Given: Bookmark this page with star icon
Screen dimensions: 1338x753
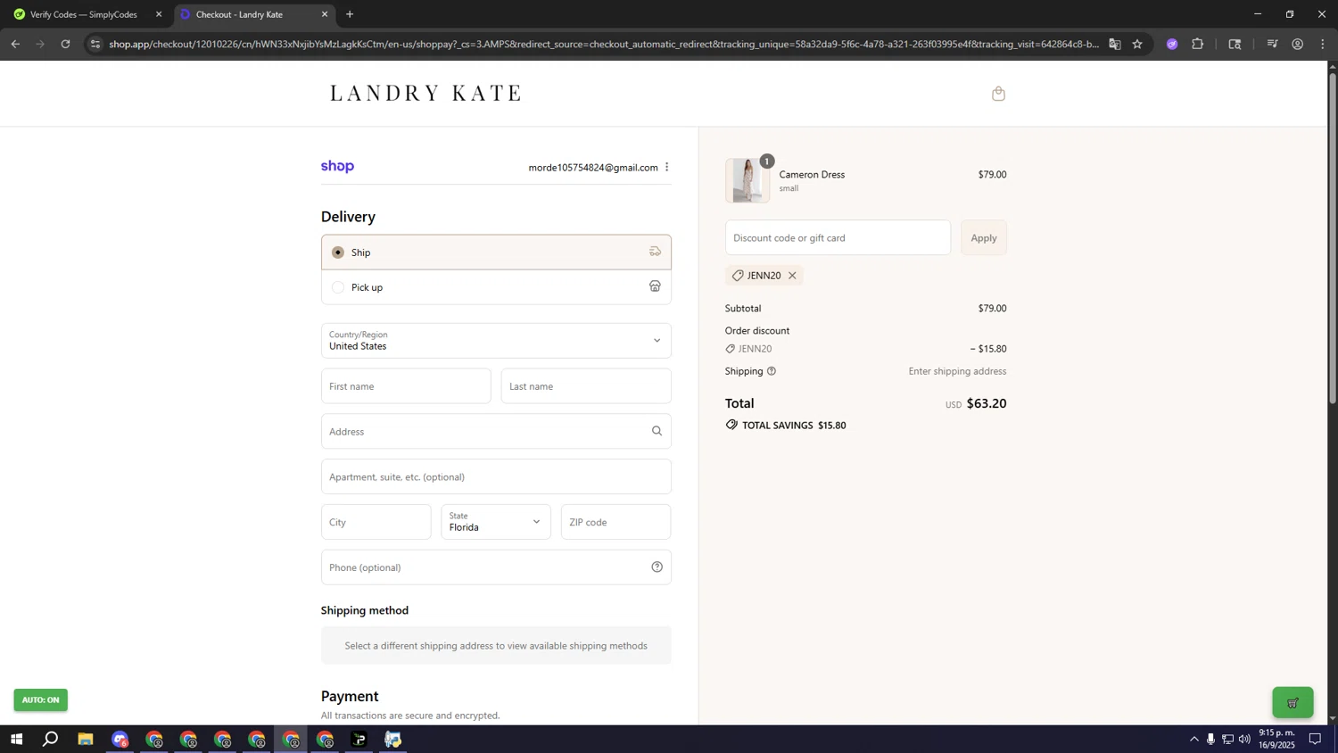Looking at the screenshot, I should tap(1137, 44).
